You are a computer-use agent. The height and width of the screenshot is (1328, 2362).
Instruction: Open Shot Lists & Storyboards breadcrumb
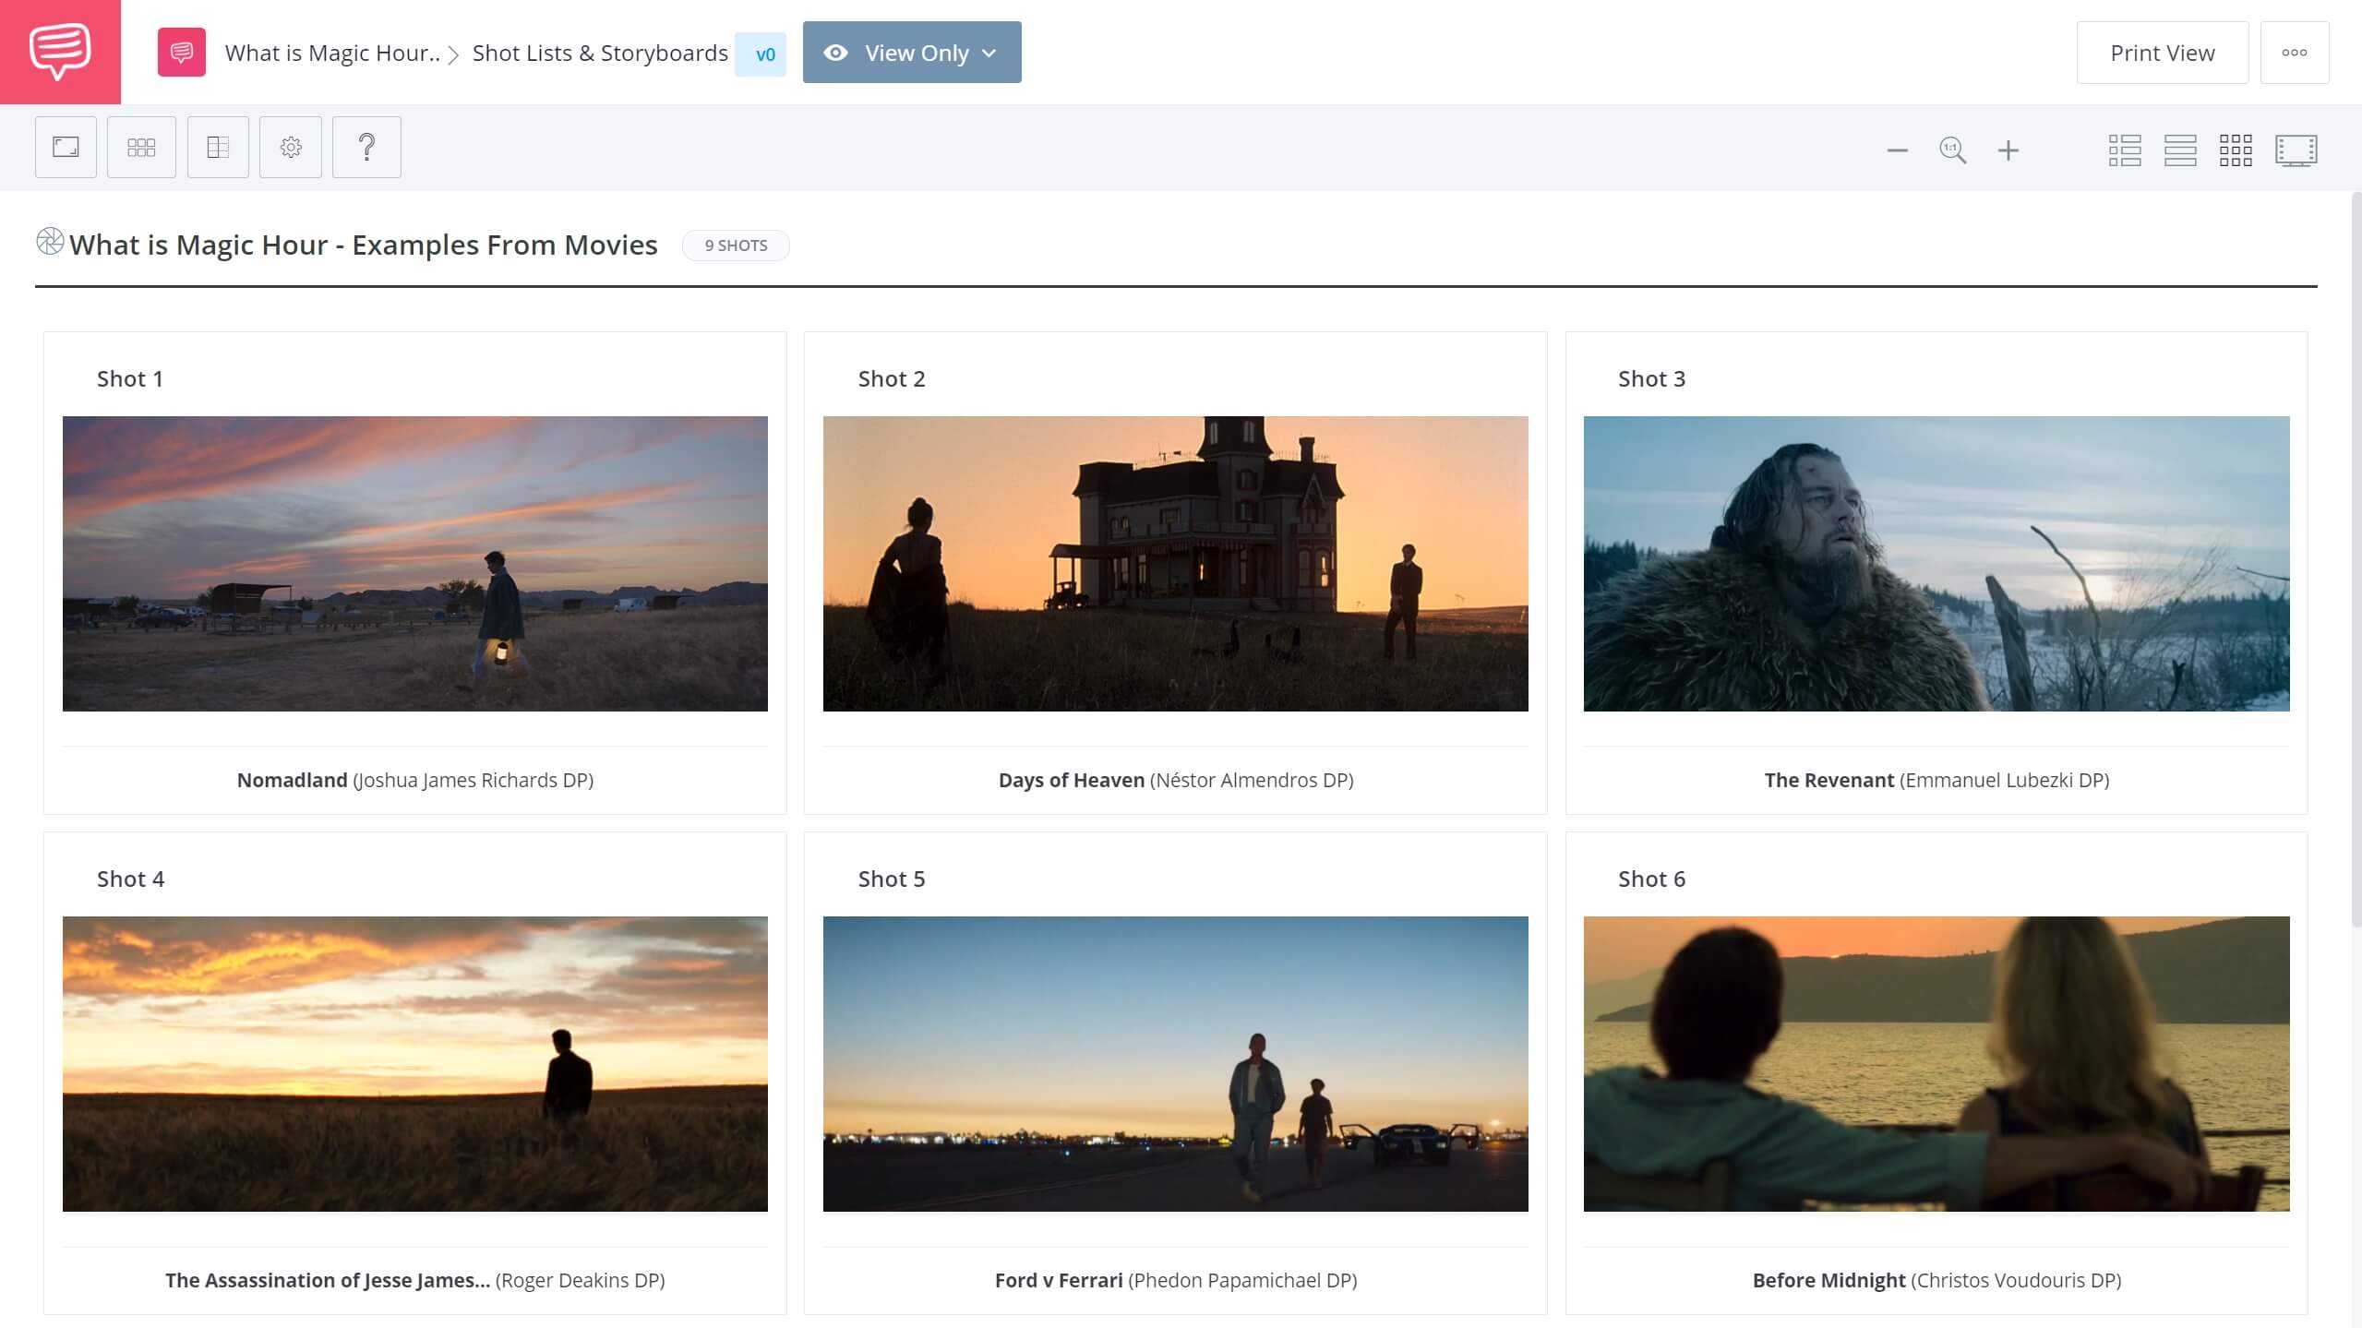click(600, 54)
